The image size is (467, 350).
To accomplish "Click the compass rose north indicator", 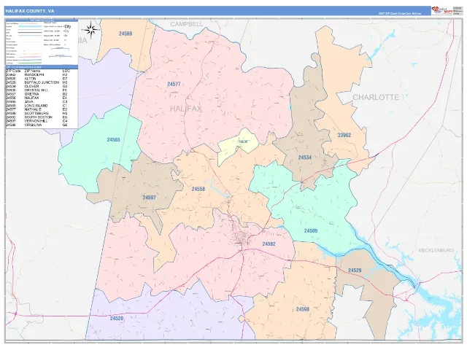I will point(90,29).
